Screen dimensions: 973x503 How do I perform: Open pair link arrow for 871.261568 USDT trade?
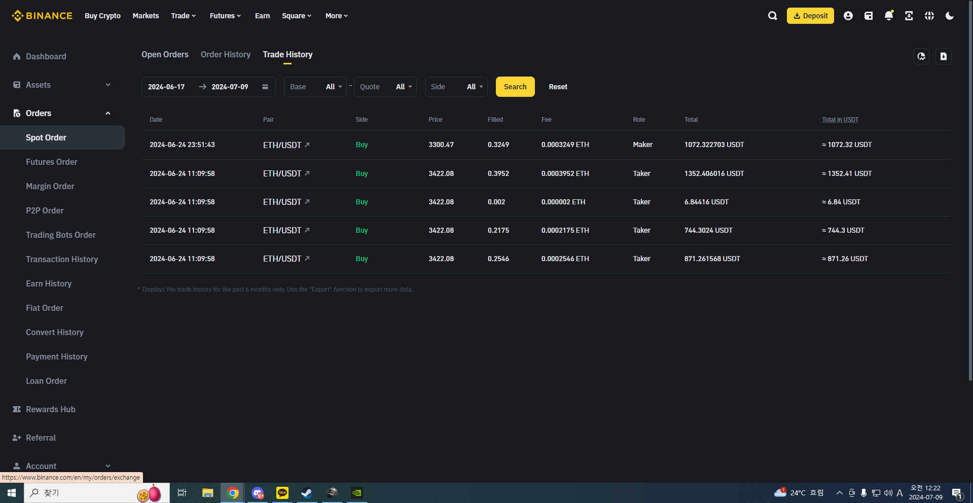coord(307,259)
